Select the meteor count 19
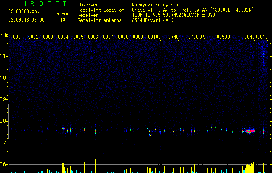This screenshot has width=272, height=173. 63,20
